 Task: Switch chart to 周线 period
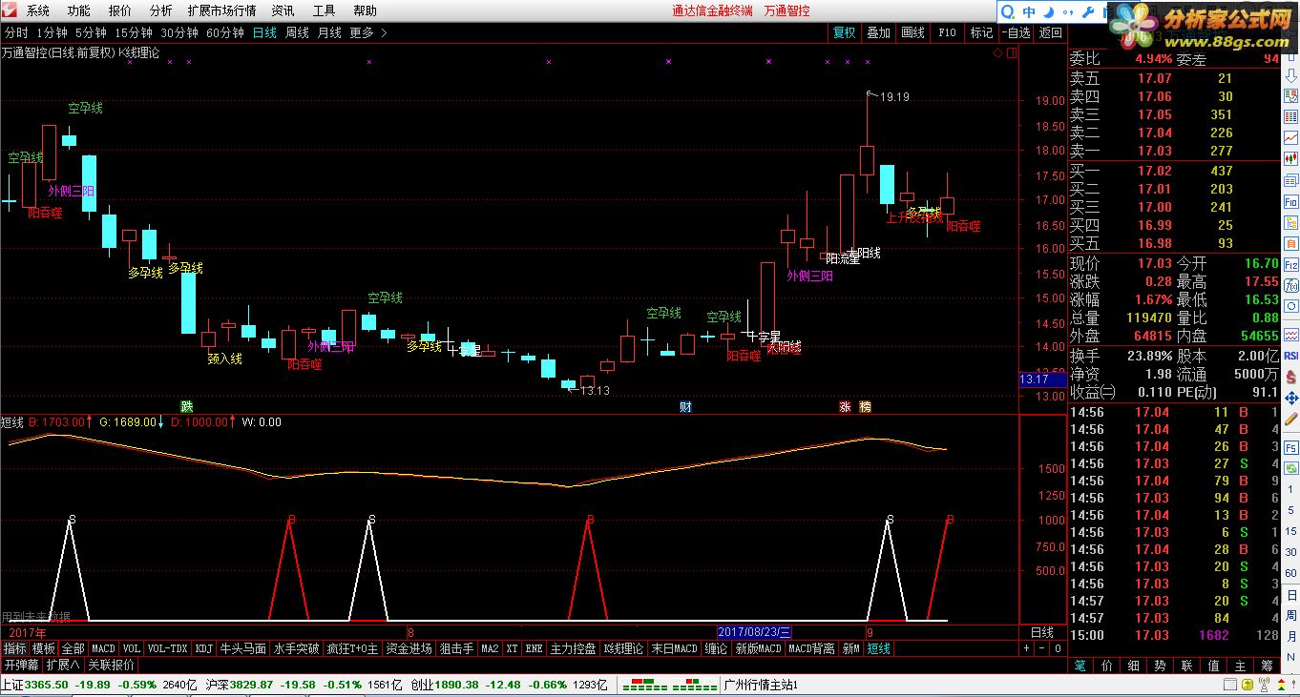pyautogui.click(x=297, y=32)
